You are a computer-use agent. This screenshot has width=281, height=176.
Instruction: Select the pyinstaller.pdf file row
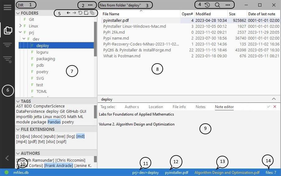point(191,21)
